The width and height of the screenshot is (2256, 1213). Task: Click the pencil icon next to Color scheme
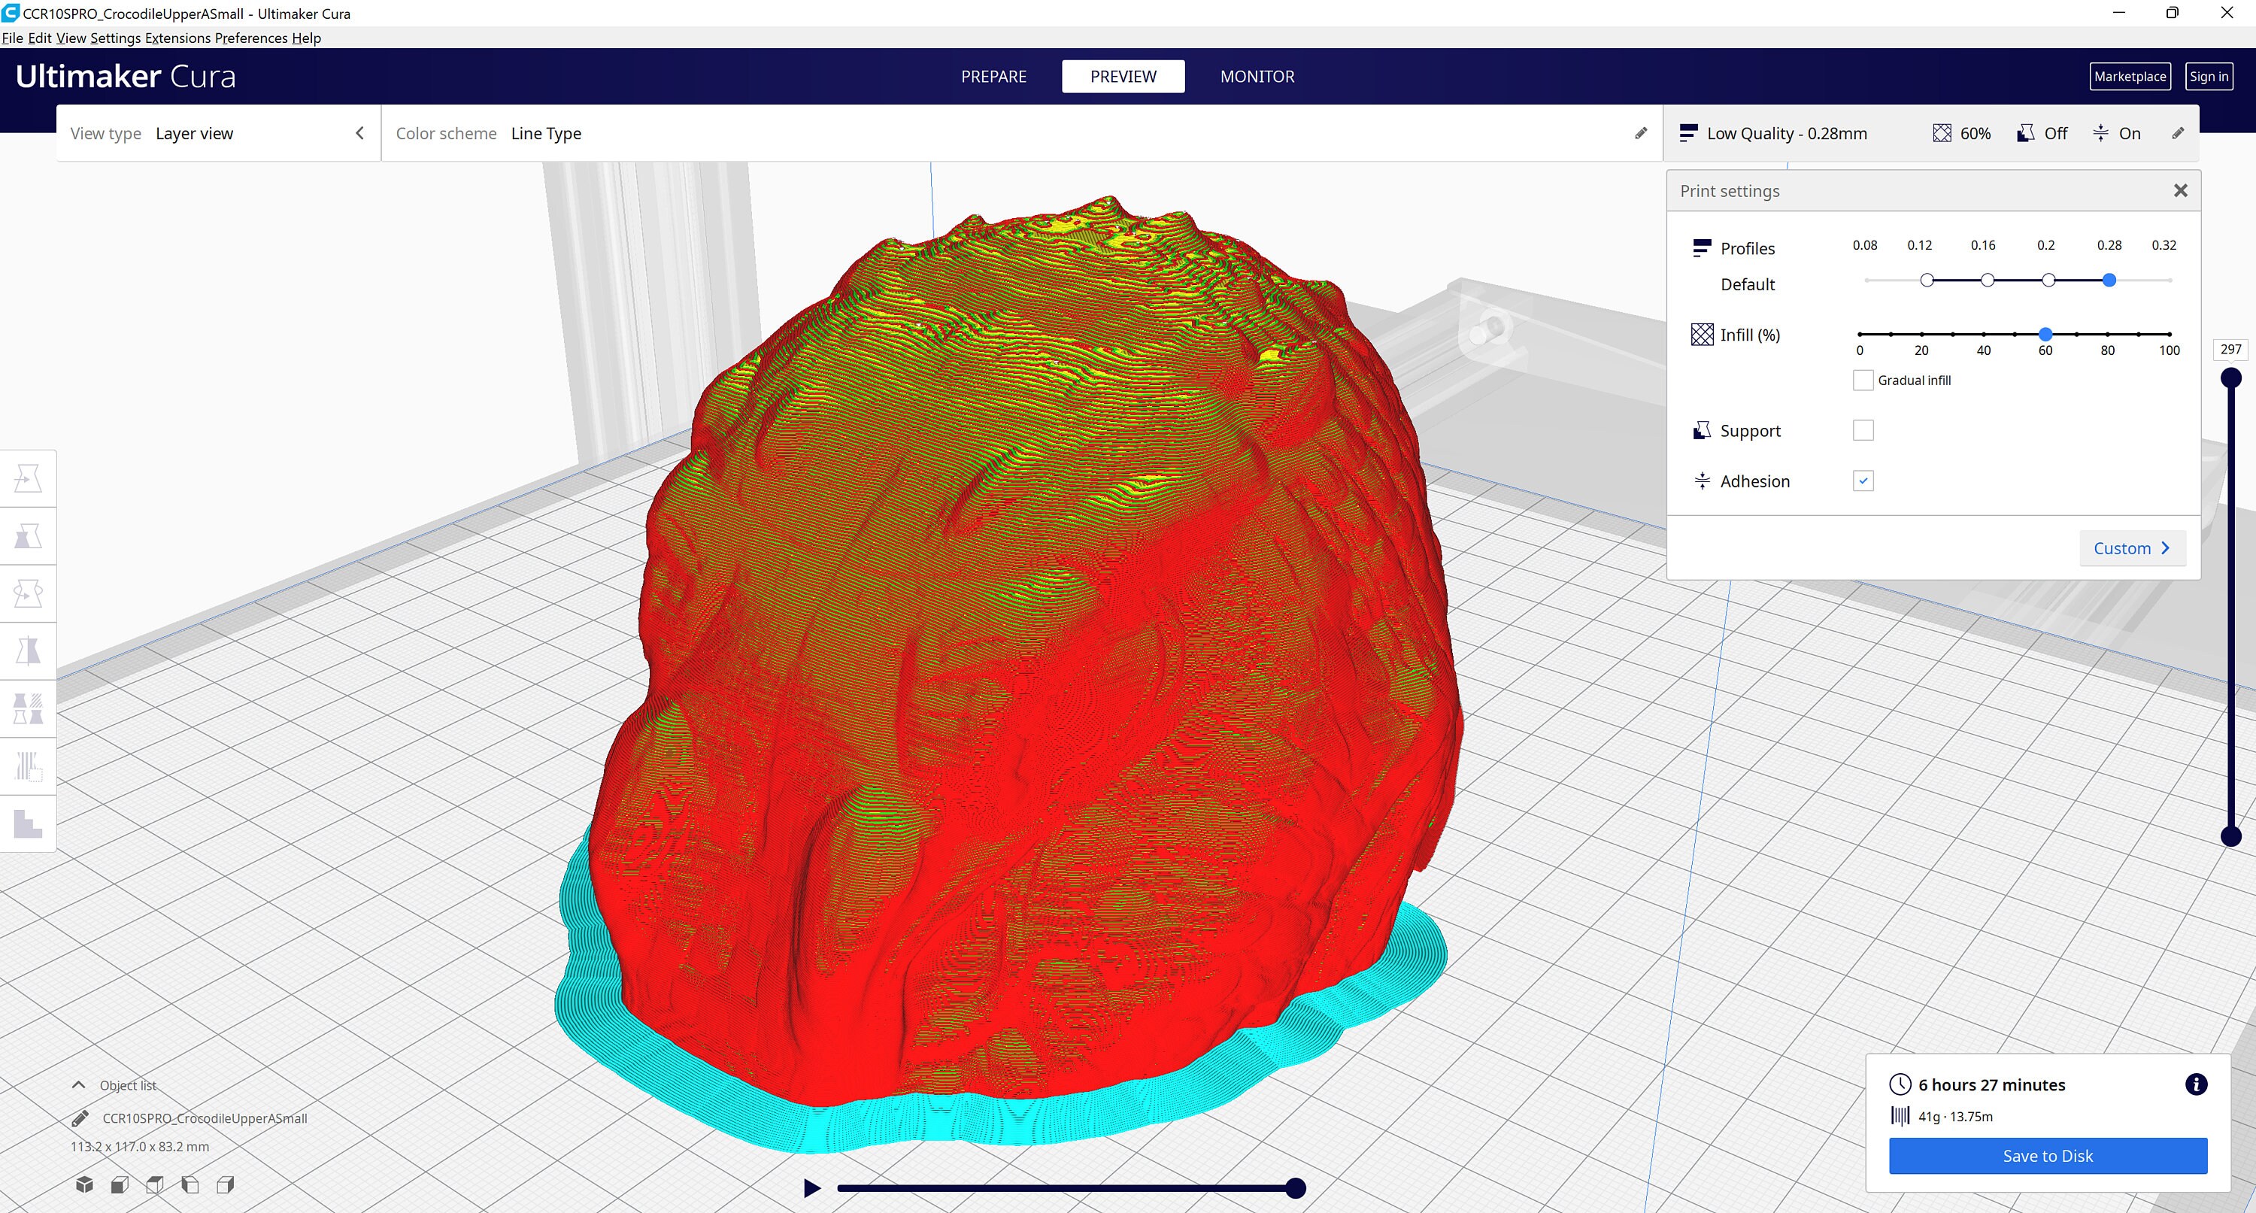[x=1640, y=133]
